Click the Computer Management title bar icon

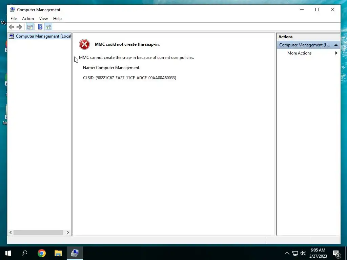click(13, 10)
